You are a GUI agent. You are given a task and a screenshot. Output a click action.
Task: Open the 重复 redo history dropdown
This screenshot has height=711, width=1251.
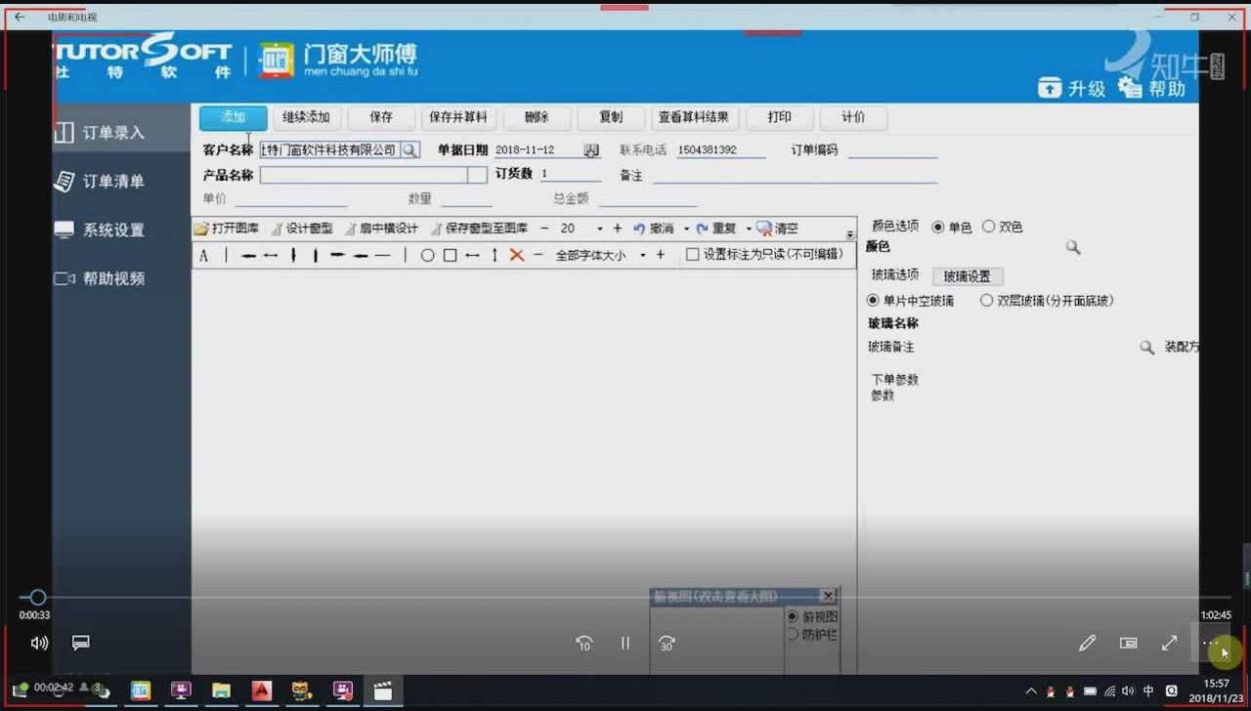click(x=749, y=230)
